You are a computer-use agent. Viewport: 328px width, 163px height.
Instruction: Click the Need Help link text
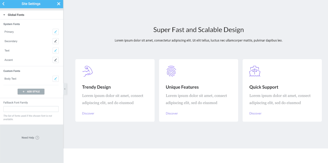[x=28, y=138]
